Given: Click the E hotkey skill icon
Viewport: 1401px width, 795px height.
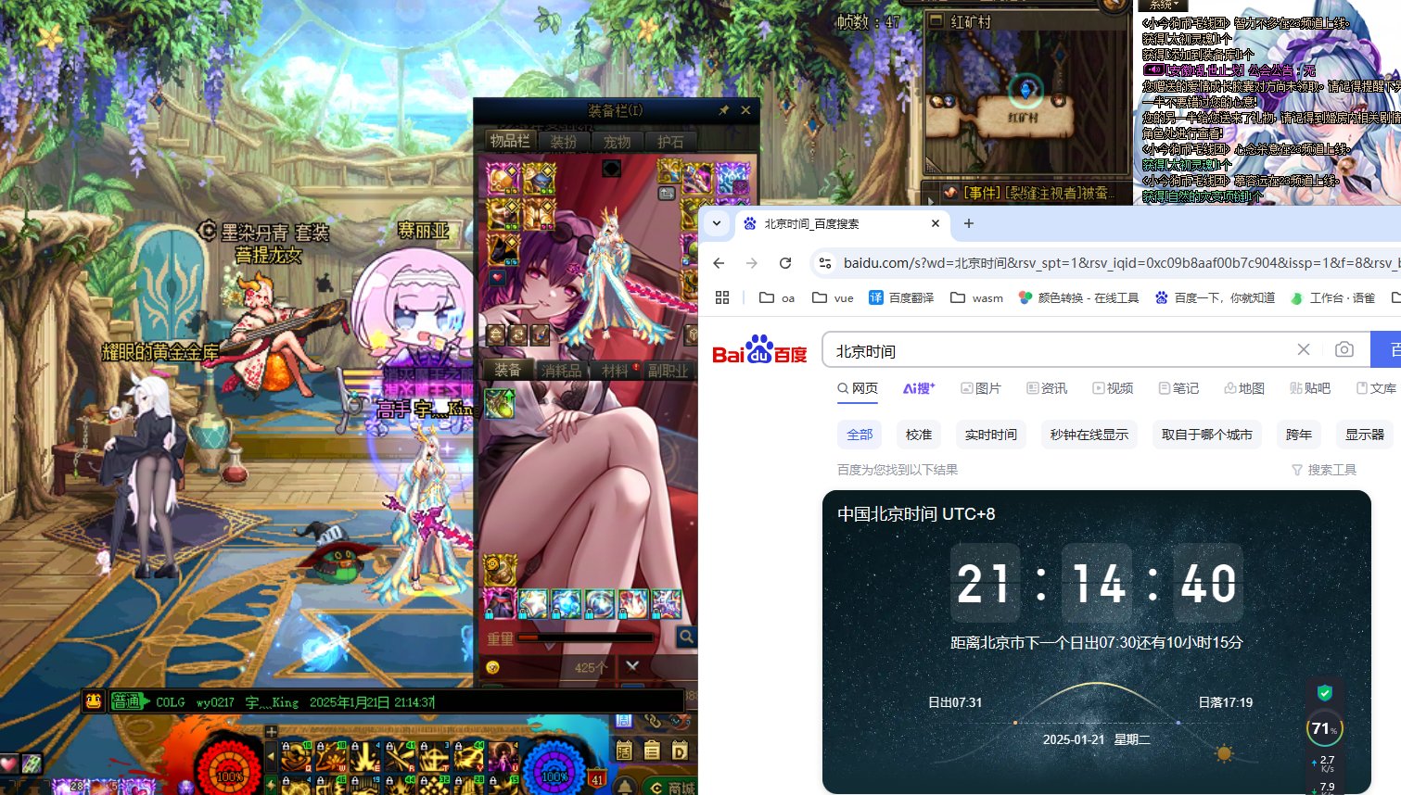Looking at the screenshot, I should click(x=364, y=757).
